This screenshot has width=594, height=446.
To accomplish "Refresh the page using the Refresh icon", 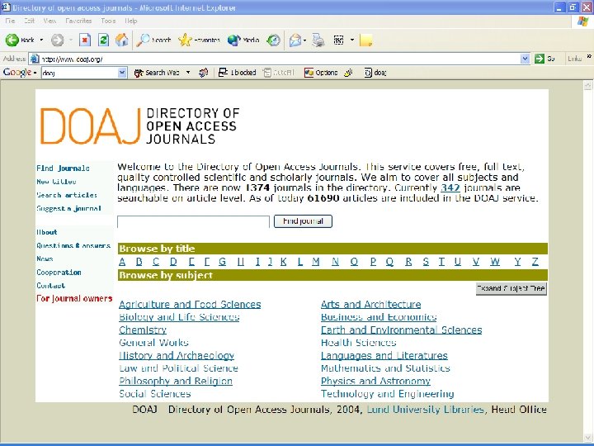I will point(103,40).
